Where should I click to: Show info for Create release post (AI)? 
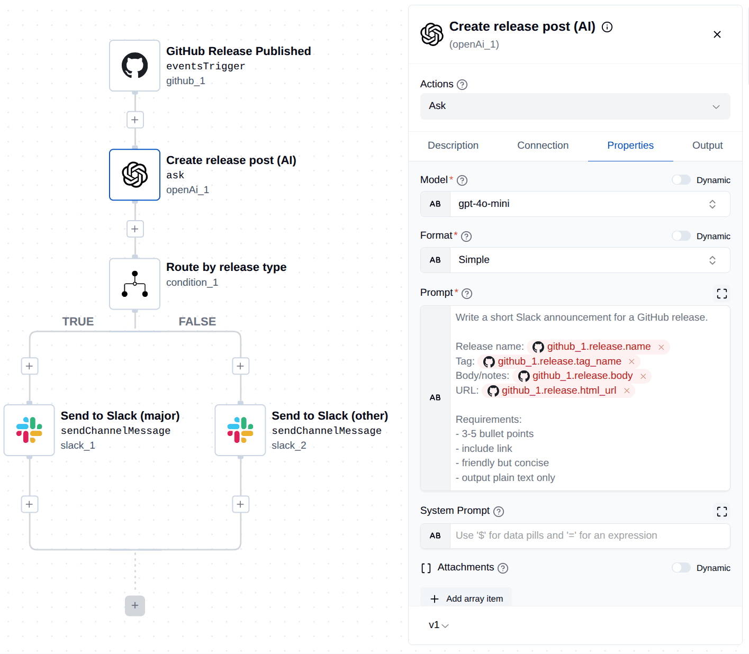pos(607,27)
